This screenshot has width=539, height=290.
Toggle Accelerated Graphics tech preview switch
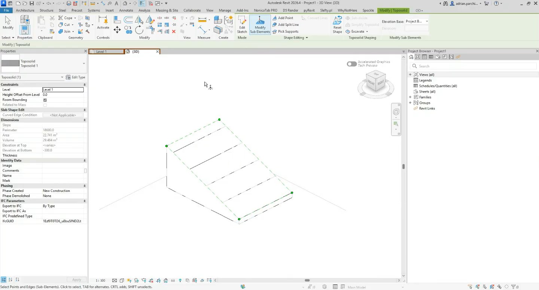351,64
